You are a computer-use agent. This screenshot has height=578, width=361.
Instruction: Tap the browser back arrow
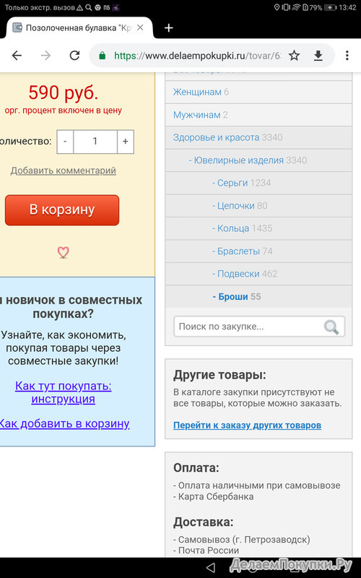pos(17,56)
